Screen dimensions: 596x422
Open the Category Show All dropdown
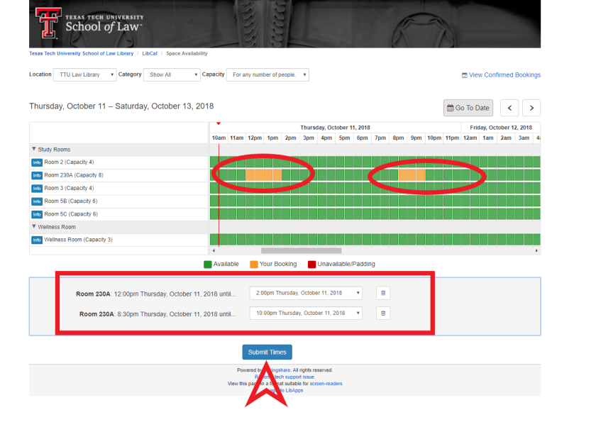click(x=172, y=74)
